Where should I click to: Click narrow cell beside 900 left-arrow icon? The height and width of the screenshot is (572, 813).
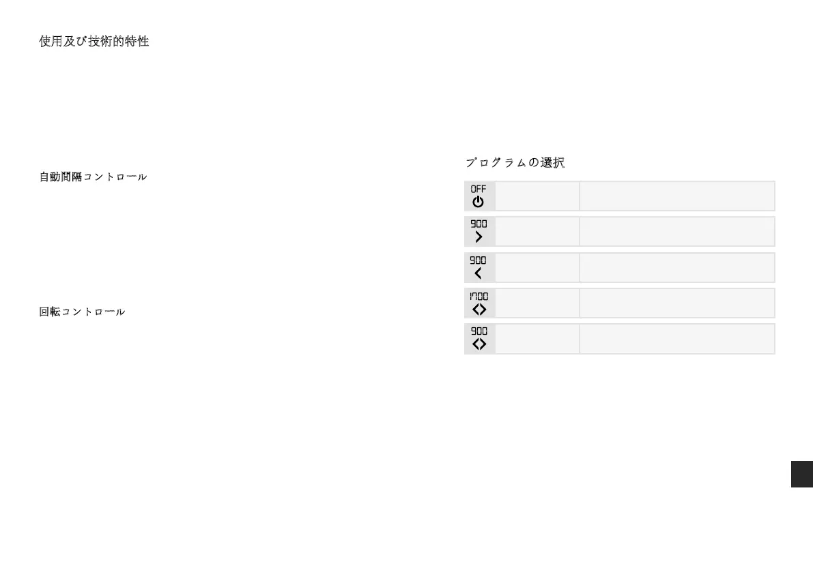(x=537, y=268)
